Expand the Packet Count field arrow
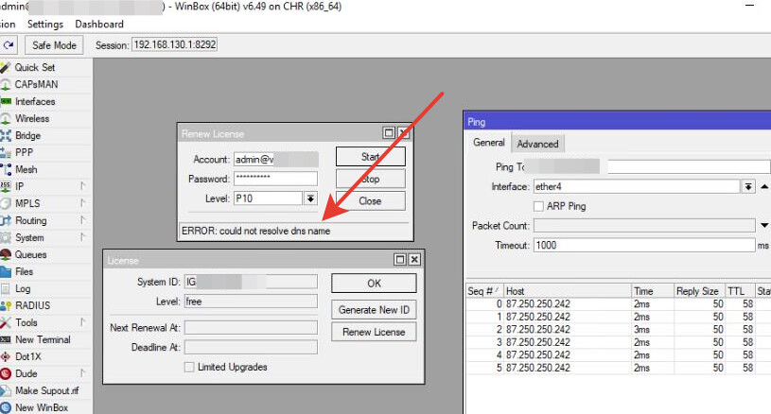 [x=764, y=225]
